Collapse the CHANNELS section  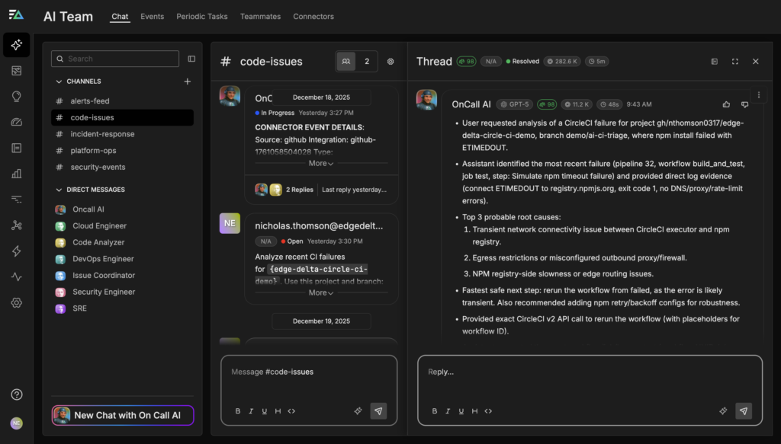click(59, 81)
